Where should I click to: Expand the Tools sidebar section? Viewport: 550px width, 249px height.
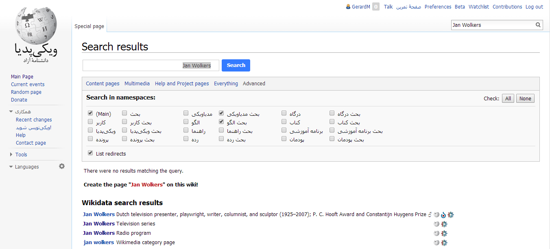pos(11,154)
